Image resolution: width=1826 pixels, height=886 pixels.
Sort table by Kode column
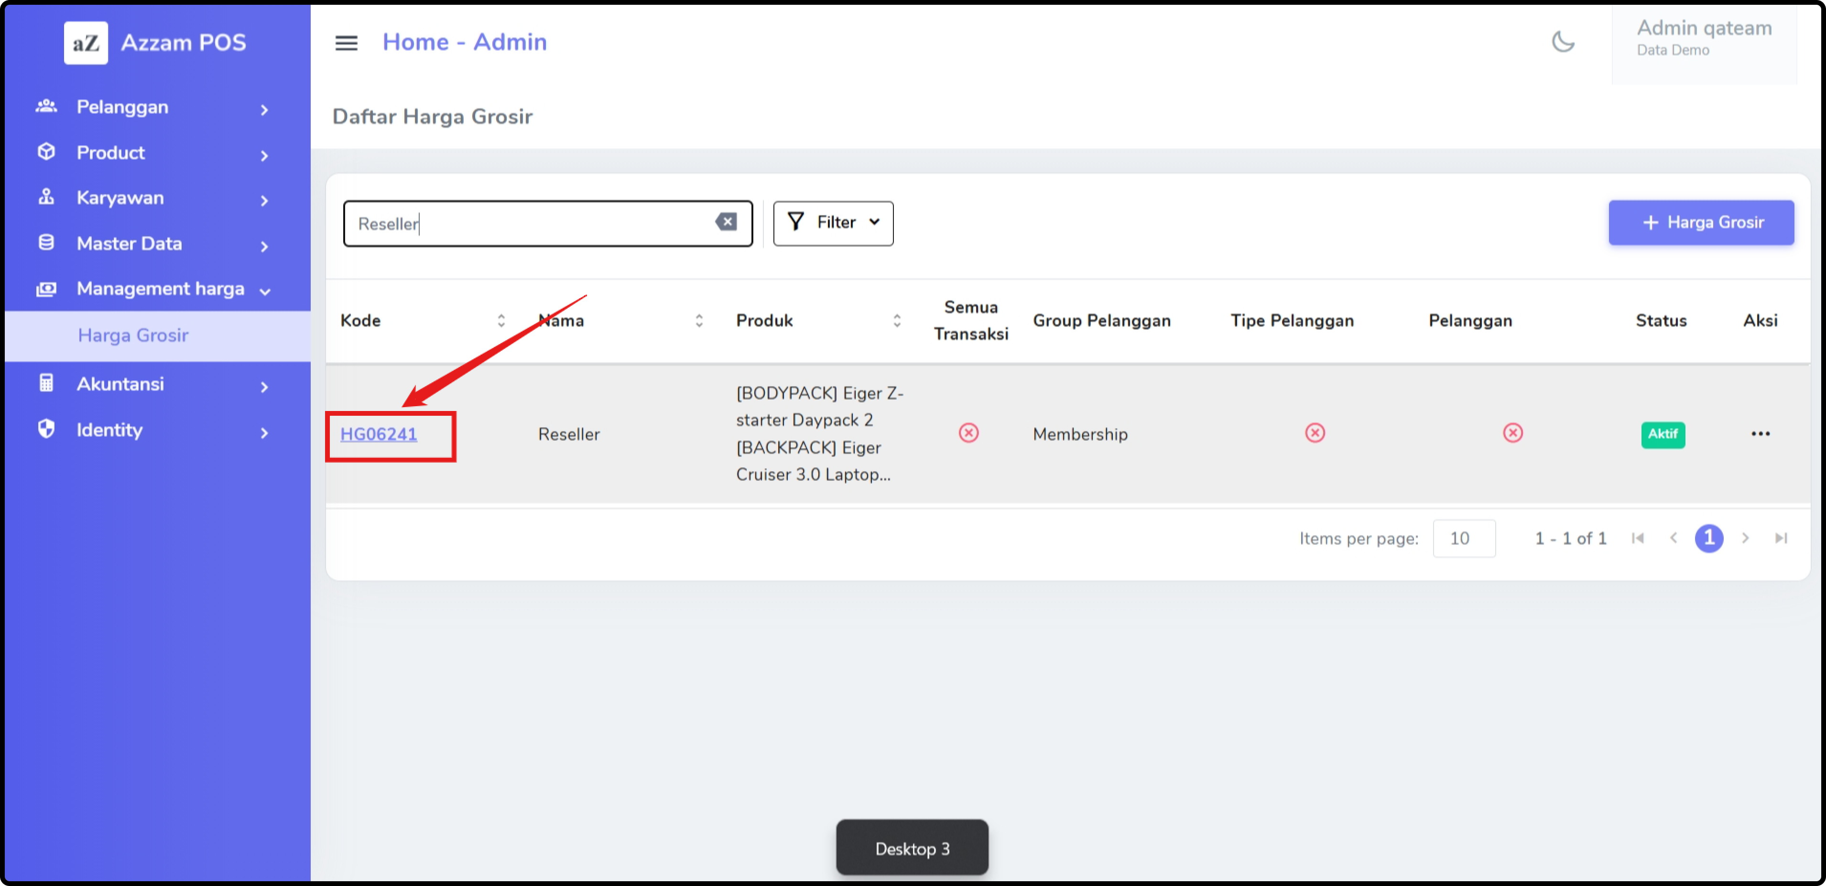click(500, 320)
